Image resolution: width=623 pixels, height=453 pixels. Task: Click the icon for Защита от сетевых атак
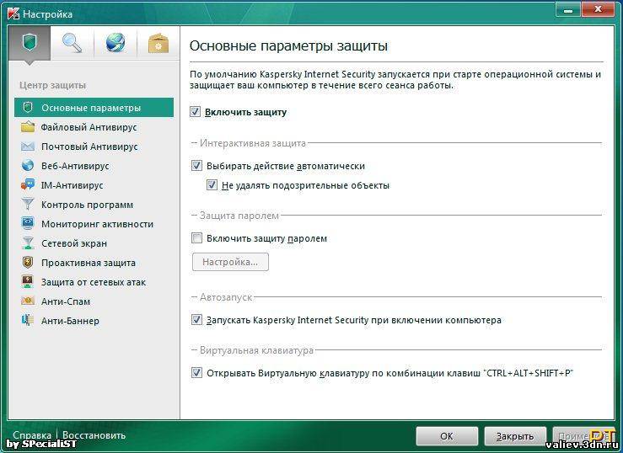click(28, 281)
